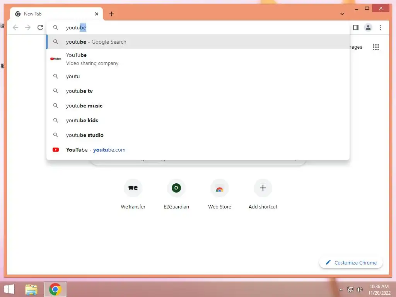Open File Explorer from the taskbar
The height and width of the screenshot is (297, 396).
coord(31,289)
